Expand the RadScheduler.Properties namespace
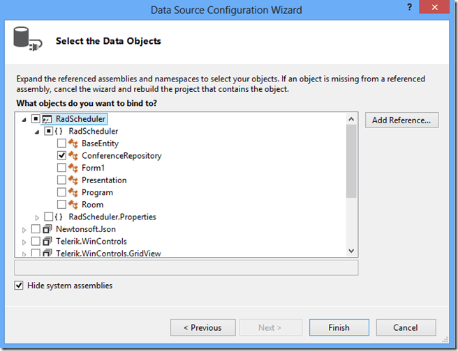The width and height of the screenshot is (458, 351). (x=38, y=217)
